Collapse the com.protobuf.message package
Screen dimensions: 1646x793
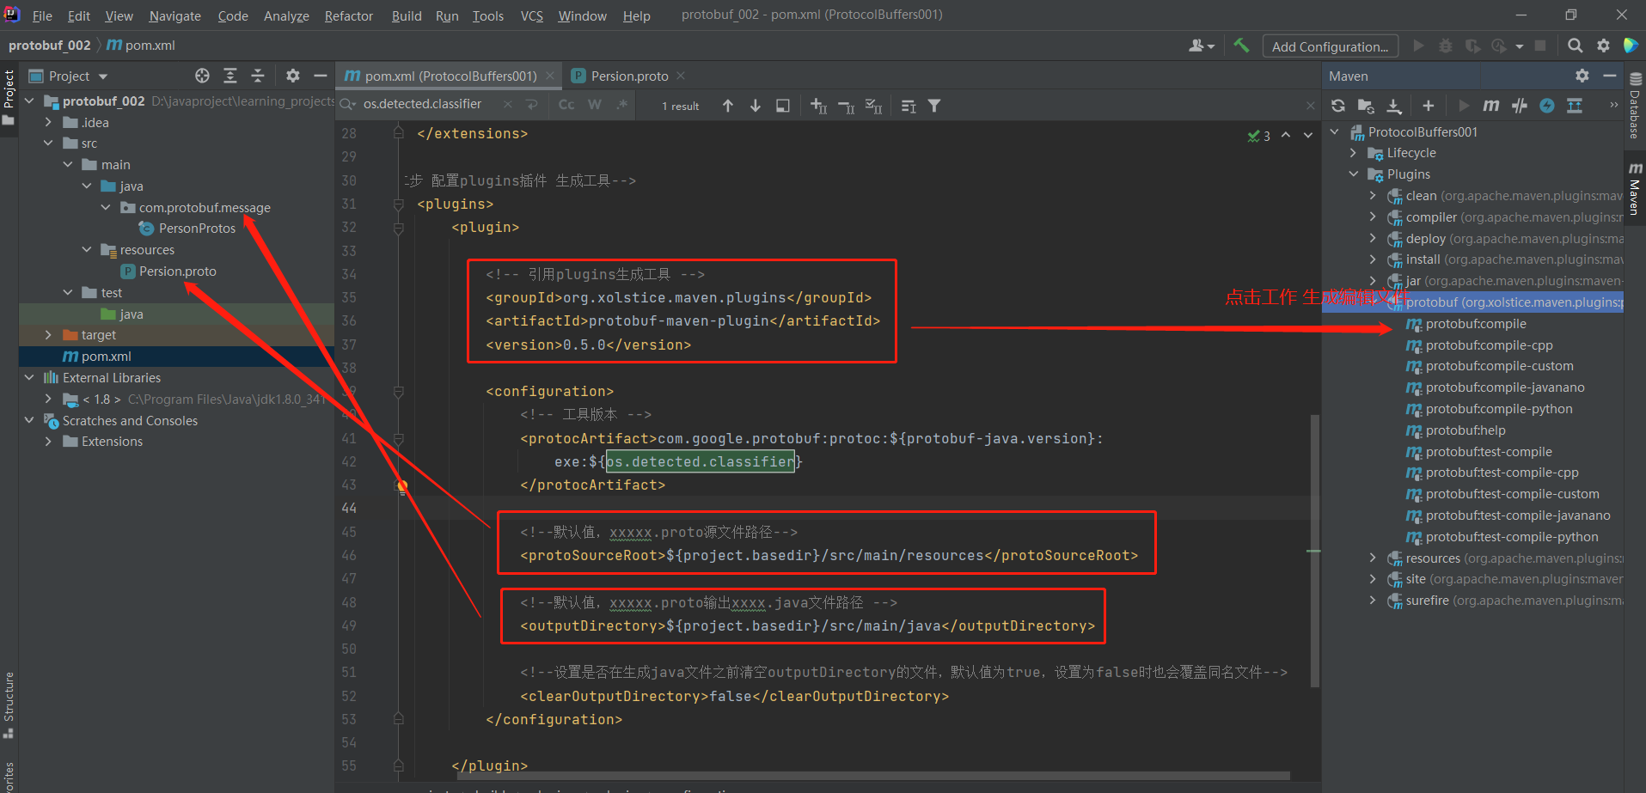coord(105,207)
